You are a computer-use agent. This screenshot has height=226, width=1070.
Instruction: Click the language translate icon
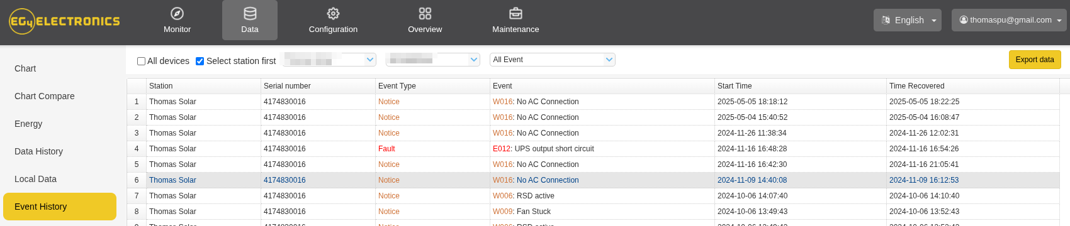(886, 20)
